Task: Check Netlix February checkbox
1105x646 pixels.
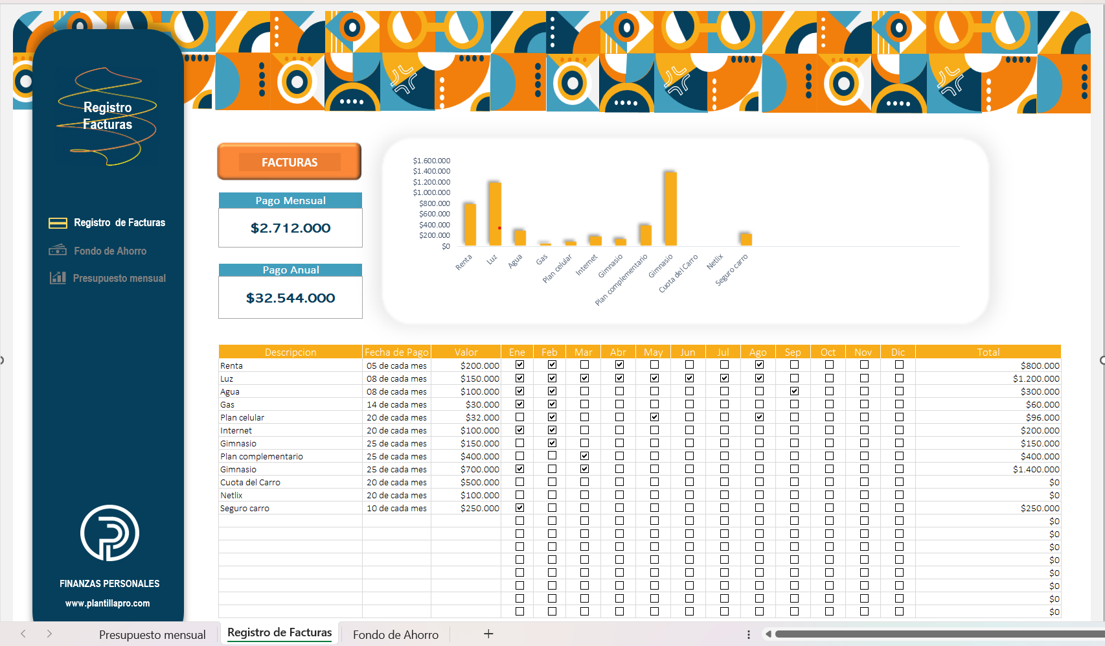Action: pos(552,494)
